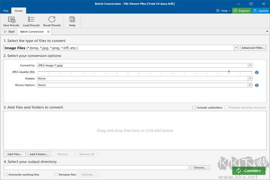Click the Resize Option info icon
This screenshot has height=180, width=270.
click(256, 85)
